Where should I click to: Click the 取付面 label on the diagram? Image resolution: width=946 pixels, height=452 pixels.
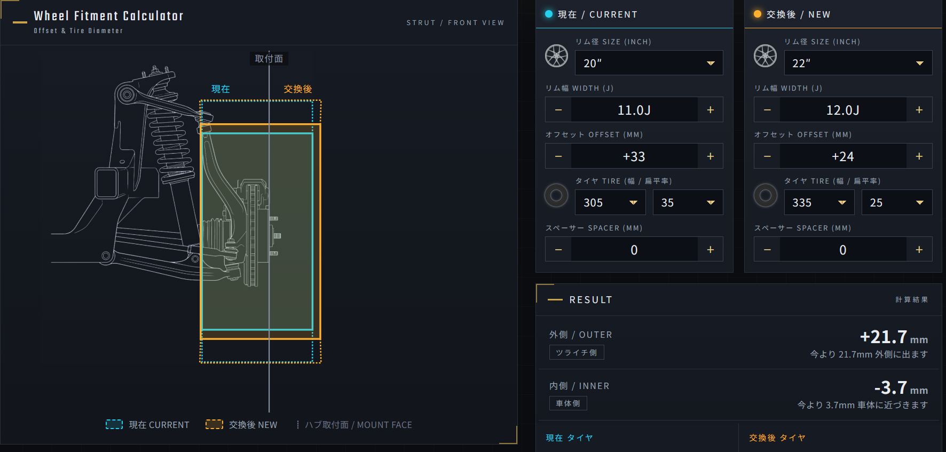pos(269,59)
